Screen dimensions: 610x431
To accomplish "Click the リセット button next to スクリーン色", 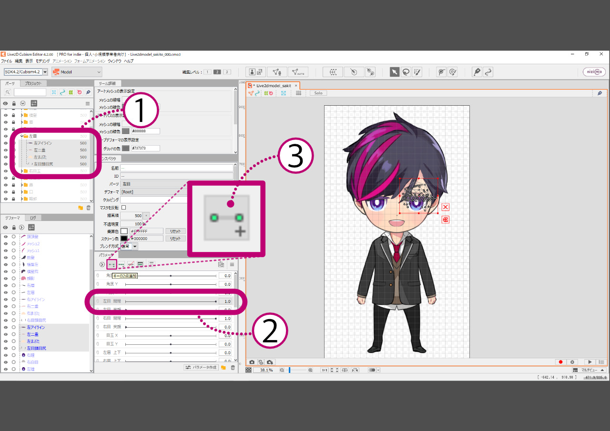I will pos(175,239).
